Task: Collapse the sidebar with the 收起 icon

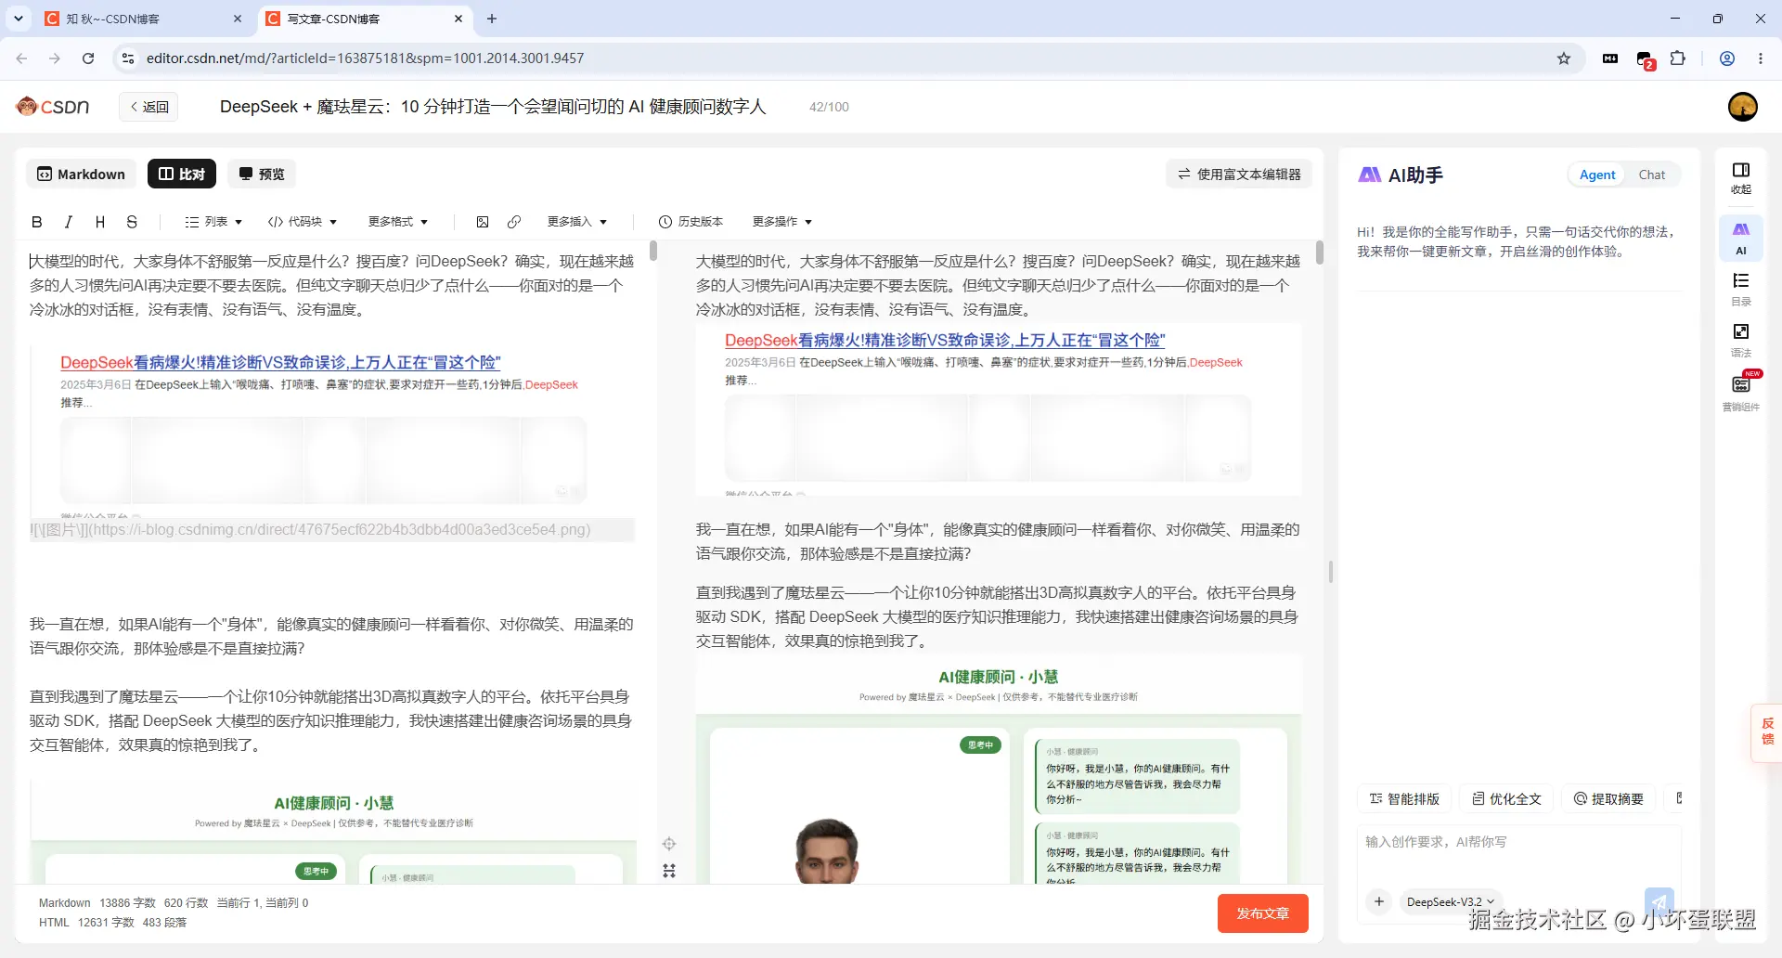Action: 1741,177
